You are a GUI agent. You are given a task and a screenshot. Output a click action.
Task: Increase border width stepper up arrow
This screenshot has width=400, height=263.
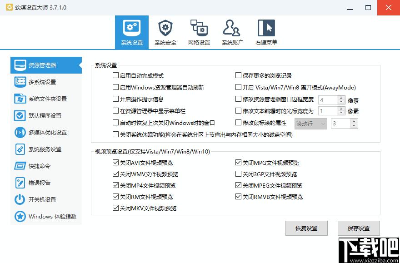coord(341,98)
